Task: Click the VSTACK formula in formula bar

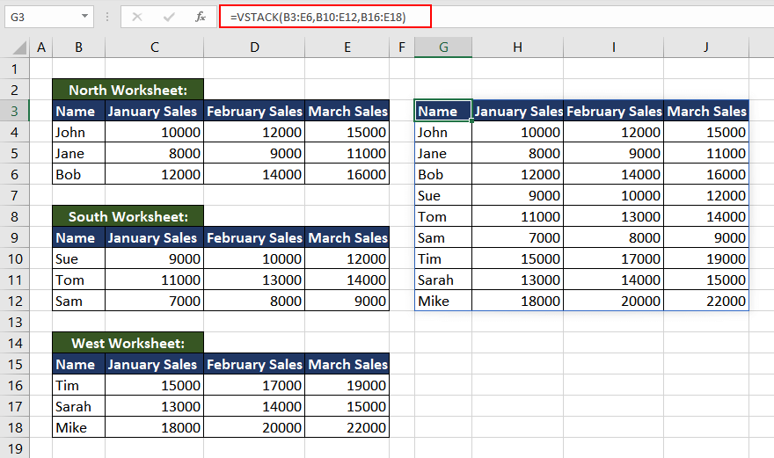Action: coord(318,18)
